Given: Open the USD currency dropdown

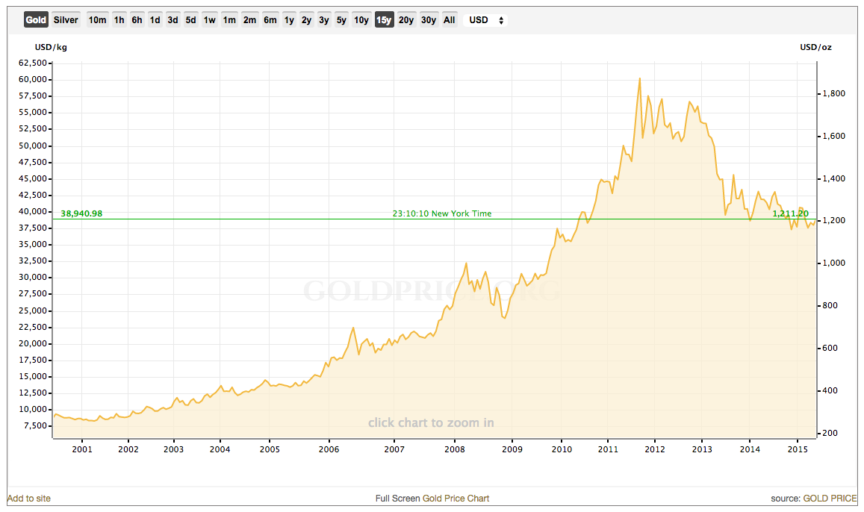Looking at the screenshot, I should click(485, 20).
